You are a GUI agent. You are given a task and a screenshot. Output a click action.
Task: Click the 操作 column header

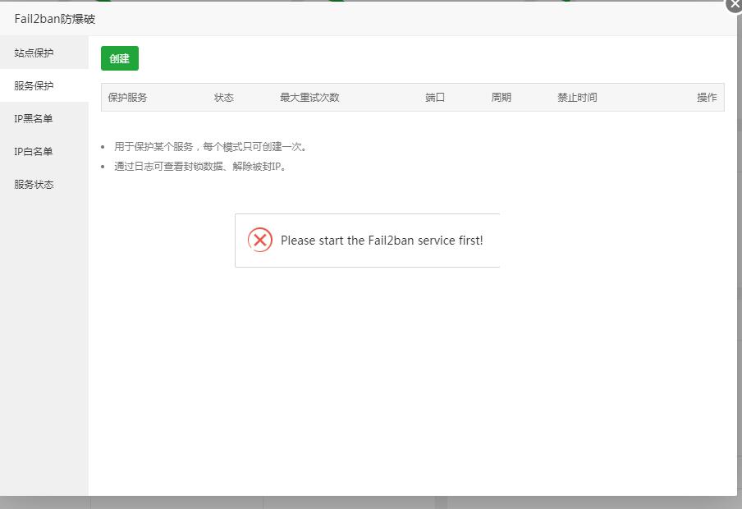707,98
